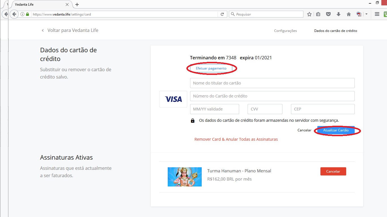This screenshot has height=217, width=387.
Task: Click expira 01/2021 text
Action: (256, 58)
